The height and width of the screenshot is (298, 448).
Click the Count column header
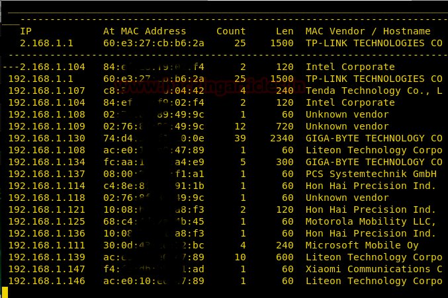[x=231, y=31]
